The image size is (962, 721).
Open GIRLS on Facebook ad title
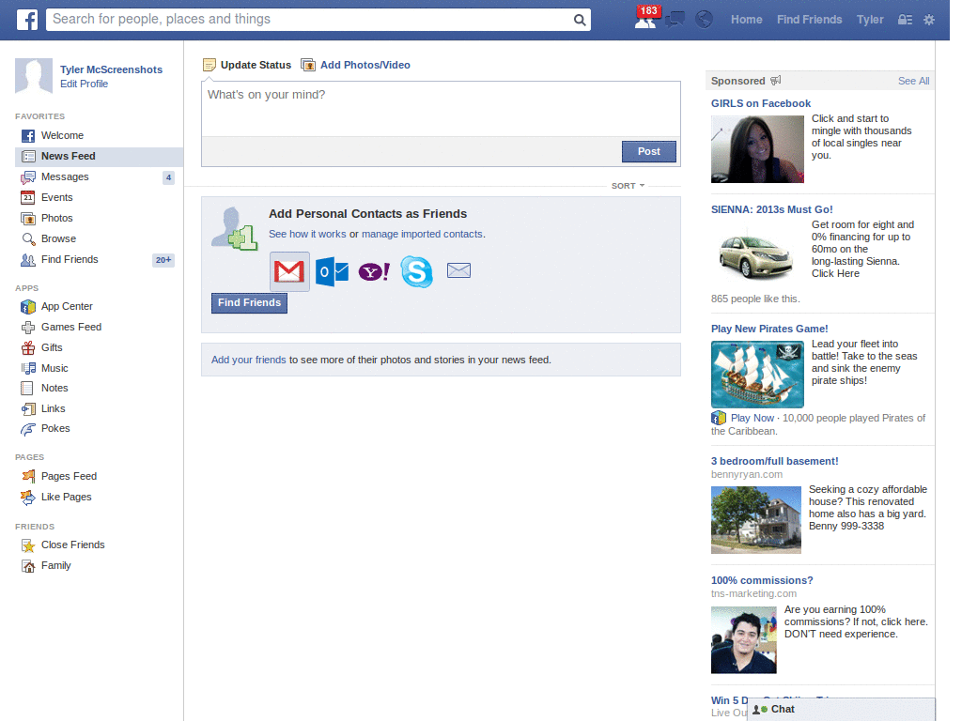tap(761, 103)
